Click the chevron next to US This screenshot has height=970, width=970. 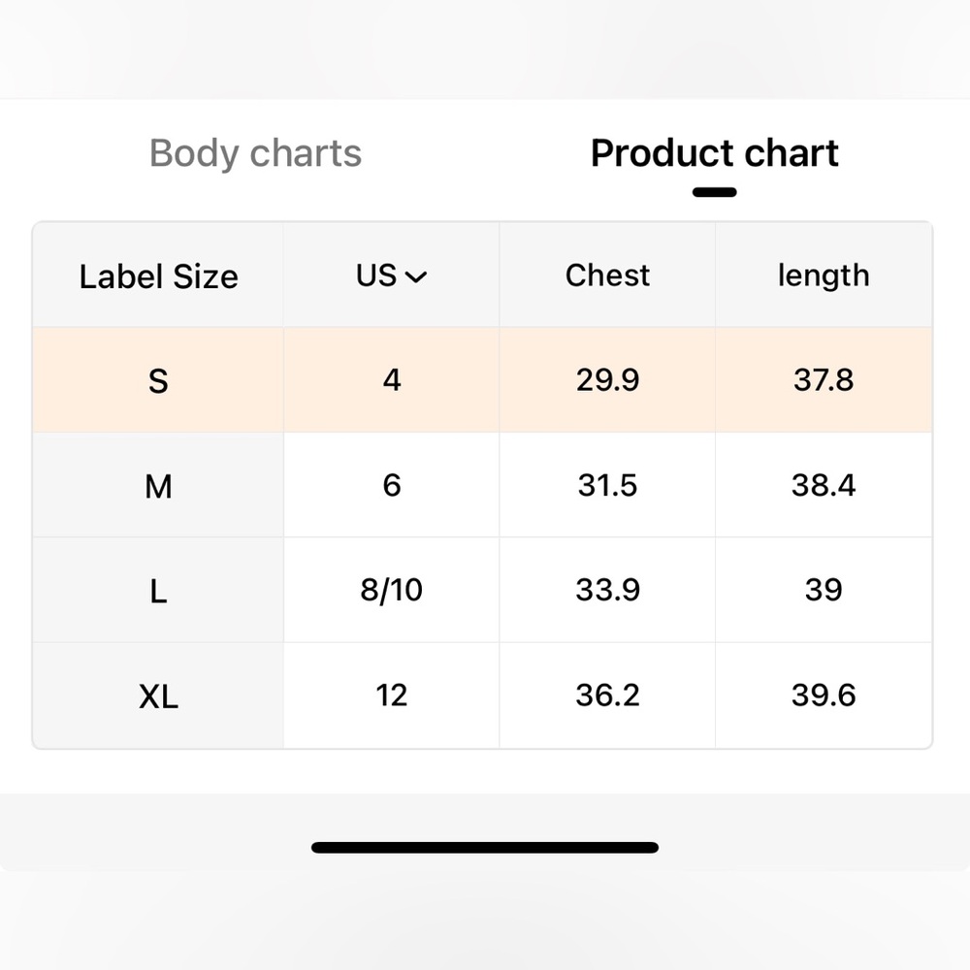point(415,277)
